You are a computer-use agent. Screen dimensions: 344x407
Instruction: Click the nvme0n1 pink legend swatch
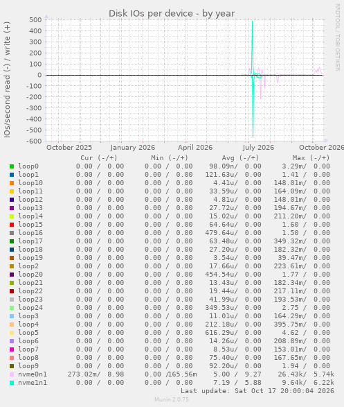(12, 374)
